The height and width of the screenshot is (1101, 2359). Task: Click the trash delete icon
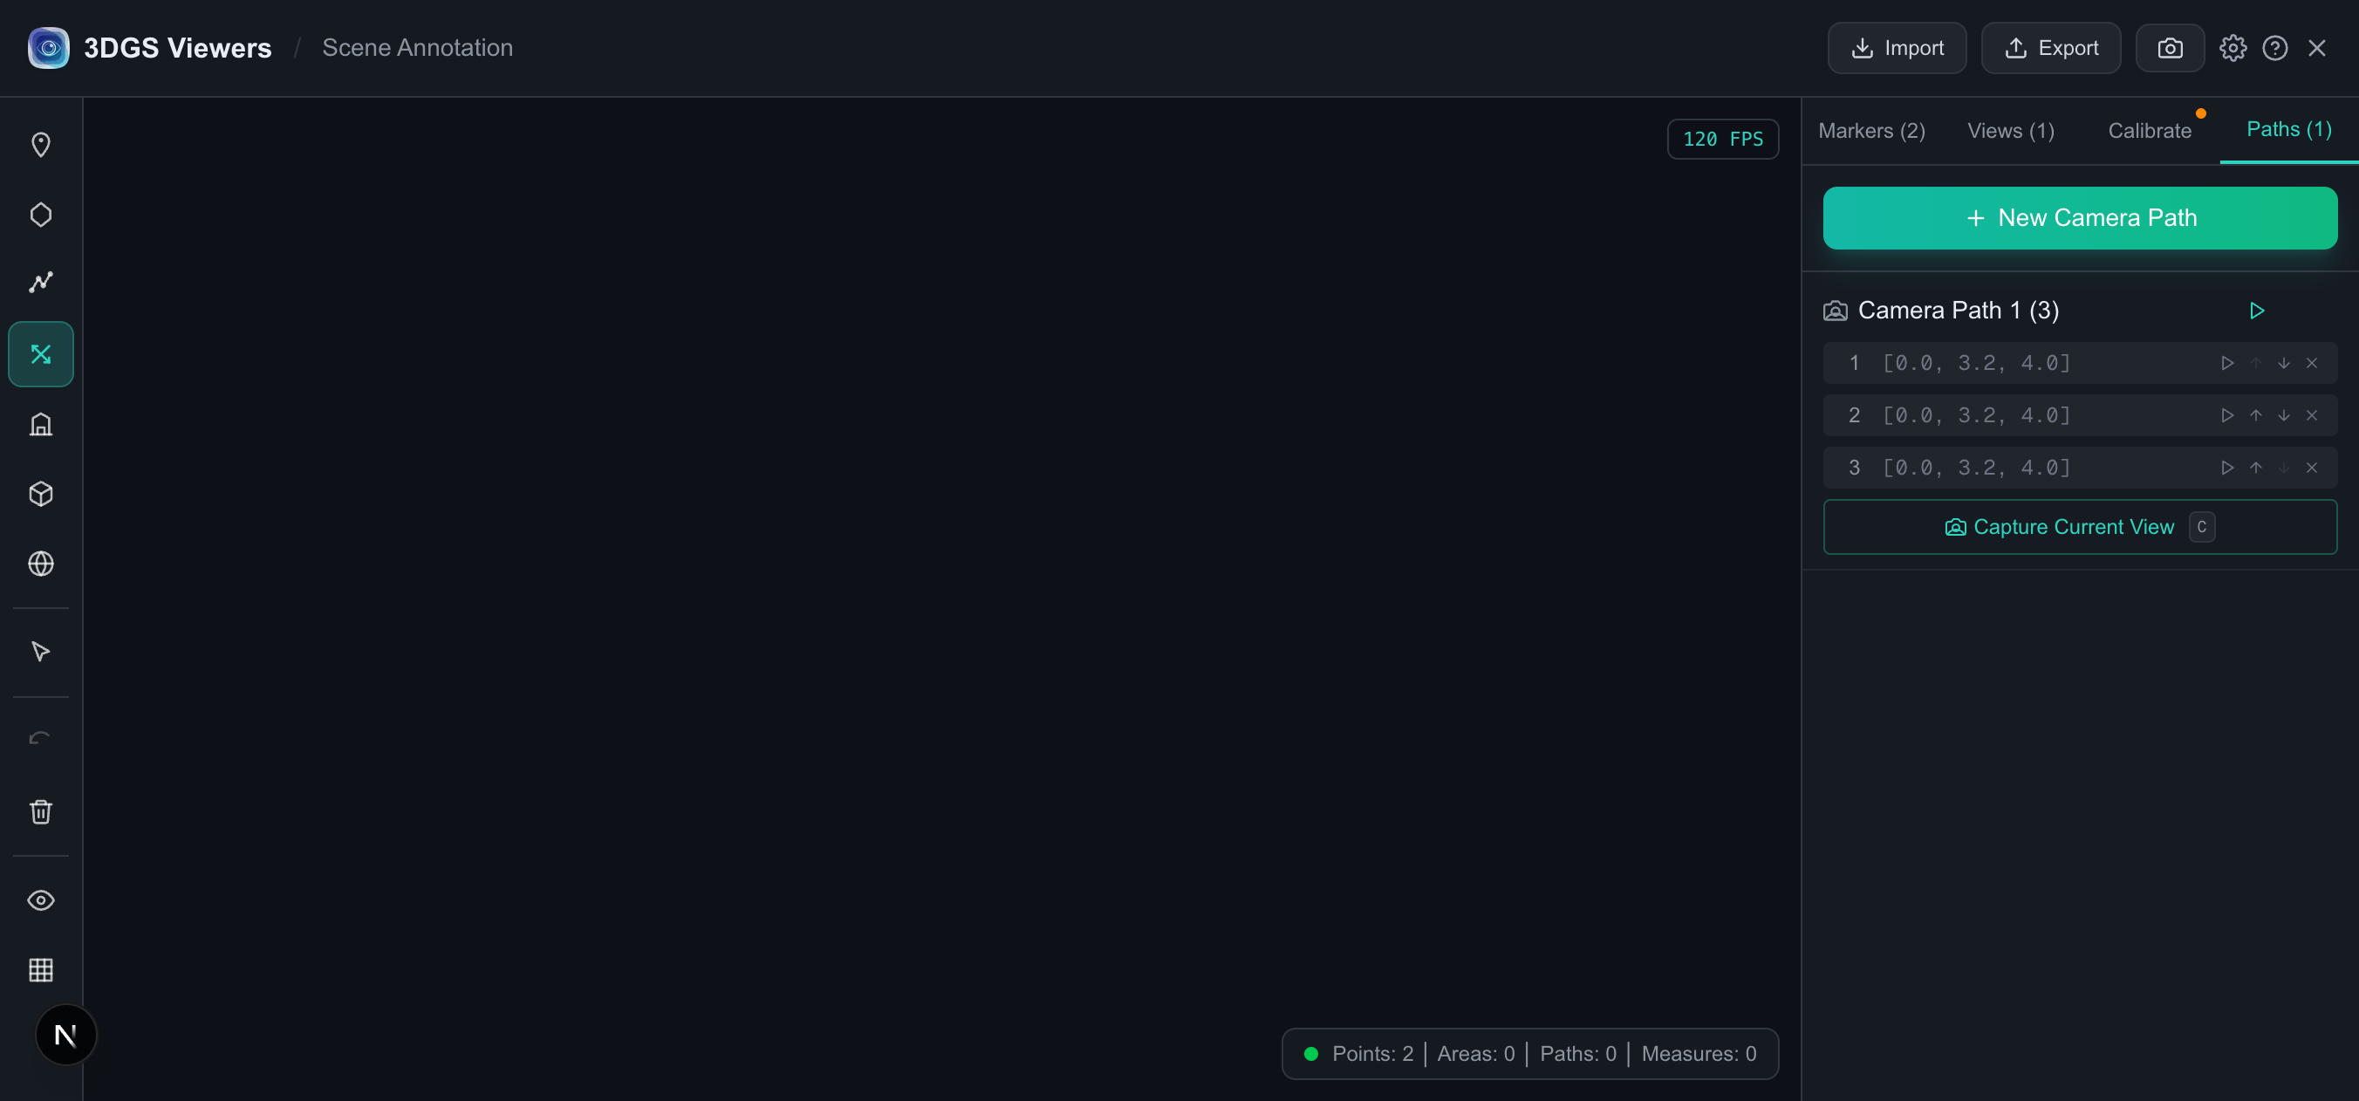point(40,811)
